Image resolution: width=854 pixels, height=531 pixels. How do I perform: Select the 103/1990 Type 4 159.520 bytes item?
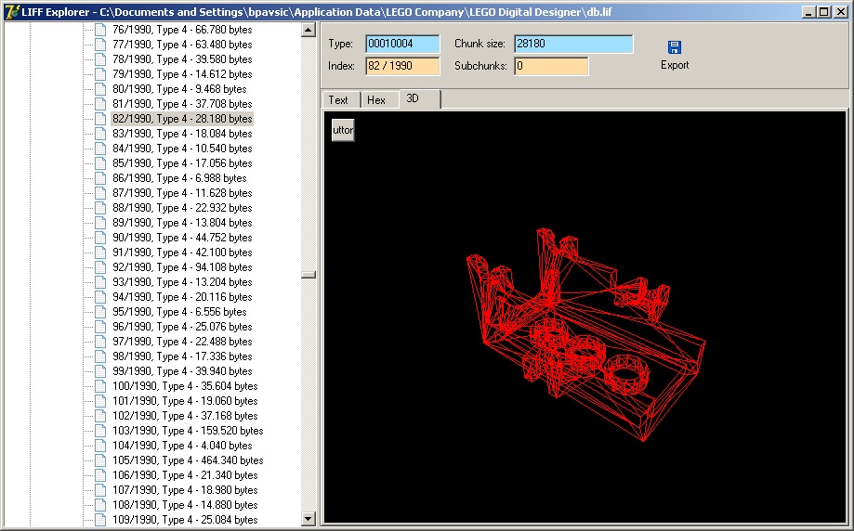tap(188, 431)
